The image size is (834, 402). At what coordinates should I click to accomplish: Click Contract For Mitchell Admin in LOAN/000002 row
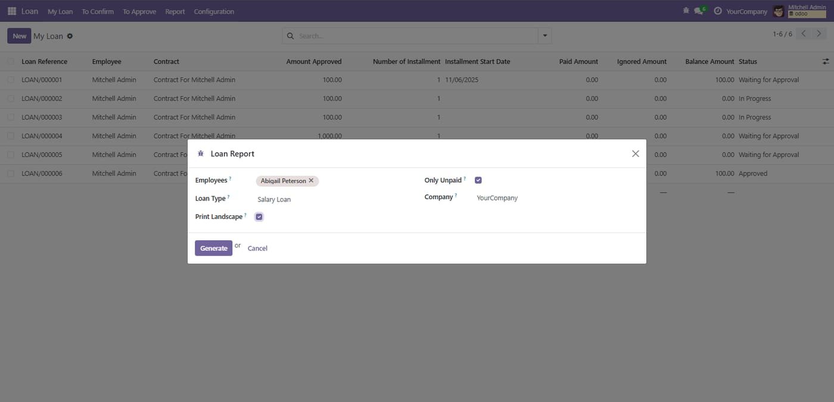pos(194,99)
